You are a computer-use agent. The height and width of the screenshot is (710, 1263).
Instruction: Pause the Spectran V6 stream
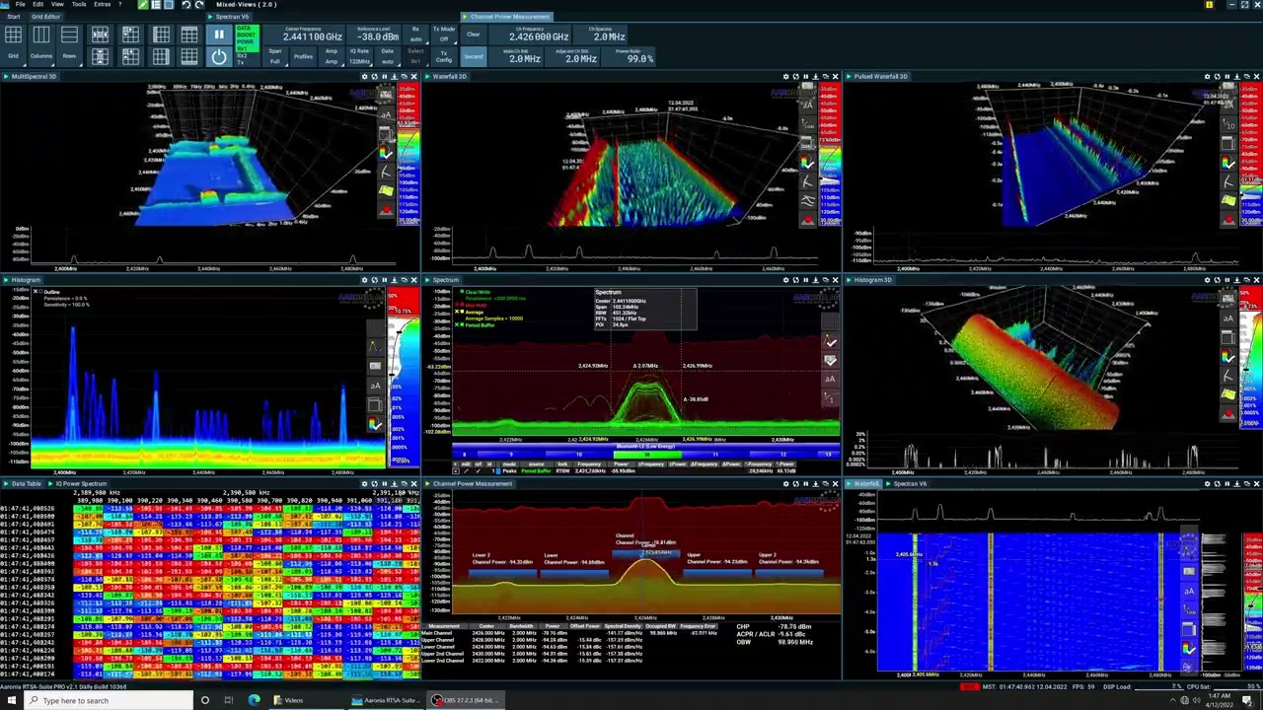[218, 35]
